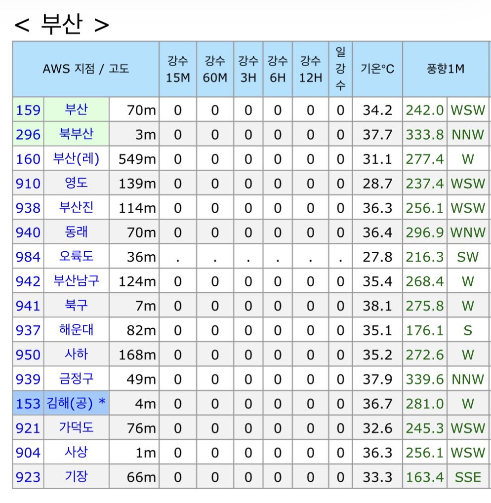
Task: Open the 김해(공) station link
Action: [76, 403]
